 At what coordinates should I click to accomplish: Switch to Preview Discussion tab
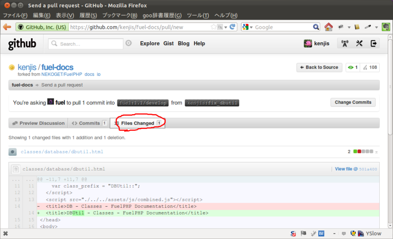(38, 123)
